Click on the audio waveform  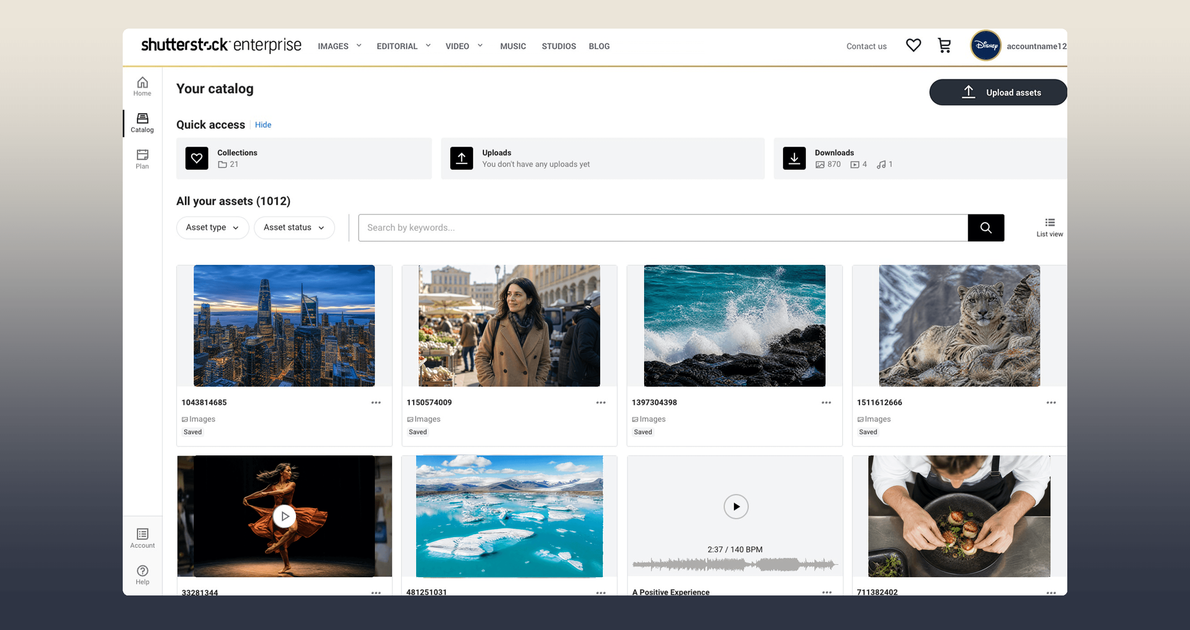point(734,564)
